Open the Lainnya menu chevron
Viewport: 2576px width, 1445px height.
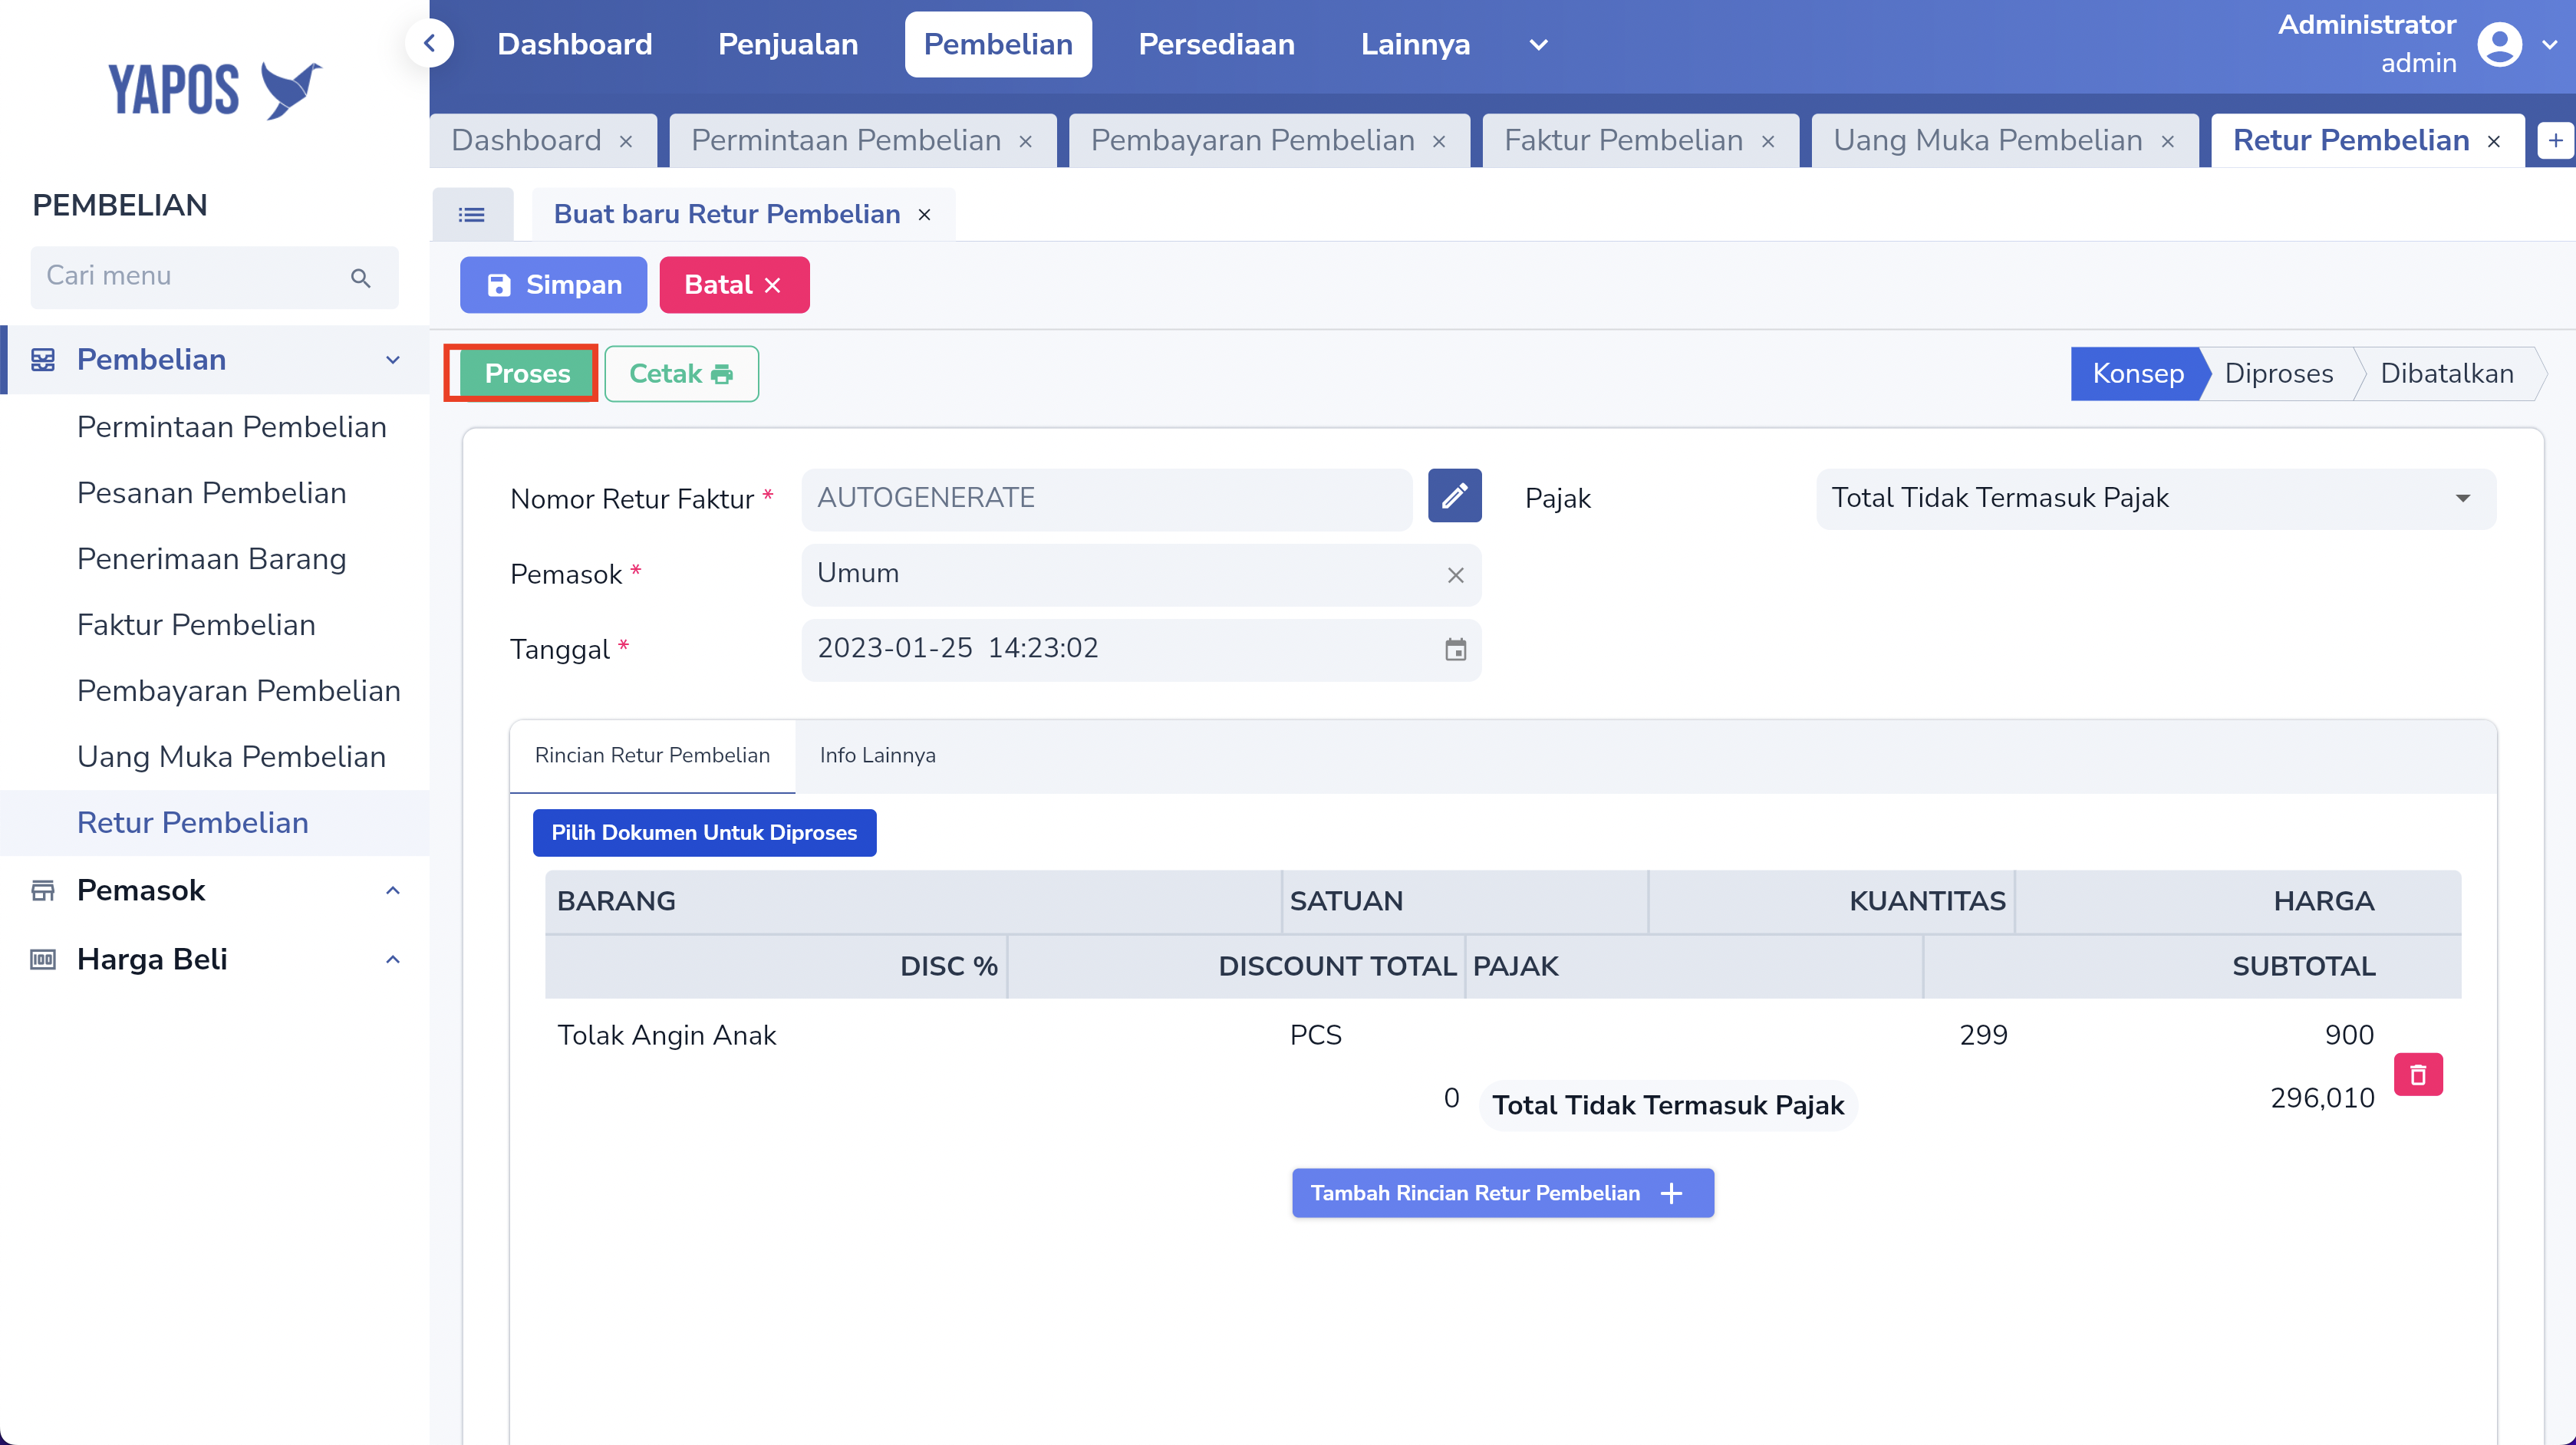point(1538,45)
